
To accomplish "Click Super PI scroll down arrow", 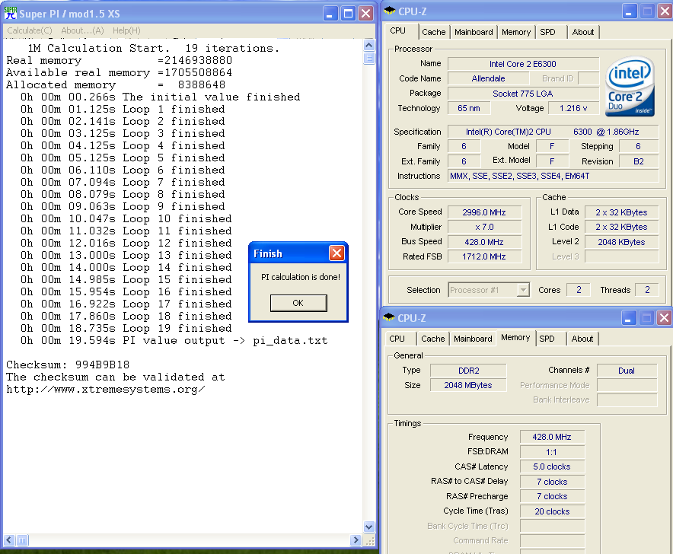I will point(369,527).
